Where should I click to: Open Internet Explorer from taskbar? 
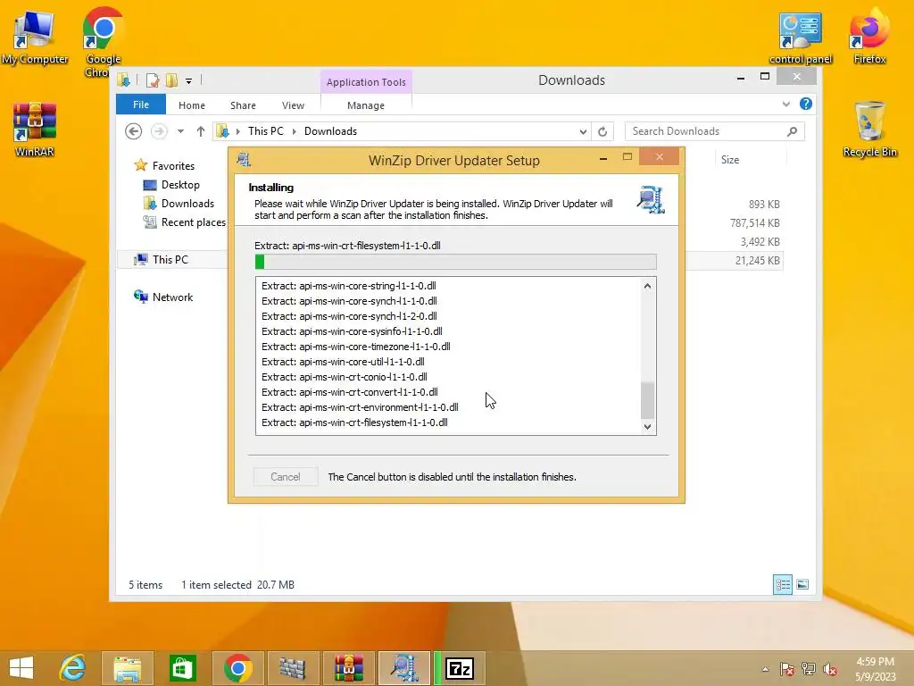(72, 668)
